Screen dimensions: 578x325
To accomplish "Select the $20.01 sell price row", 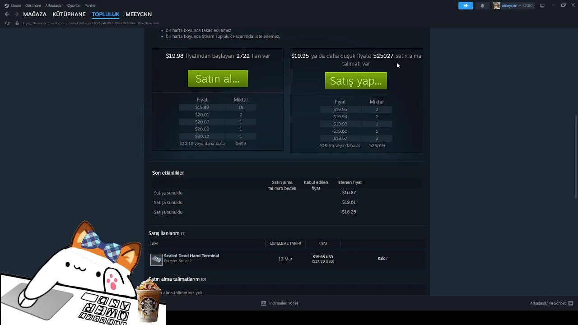I will (x=218, y=115).
